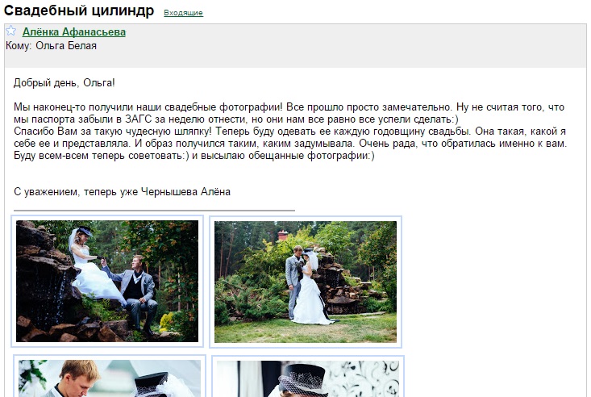Click the subject 'Свадебный цилиндр'
The width and height of the screenshot is (591, 397).
[79, 10]
